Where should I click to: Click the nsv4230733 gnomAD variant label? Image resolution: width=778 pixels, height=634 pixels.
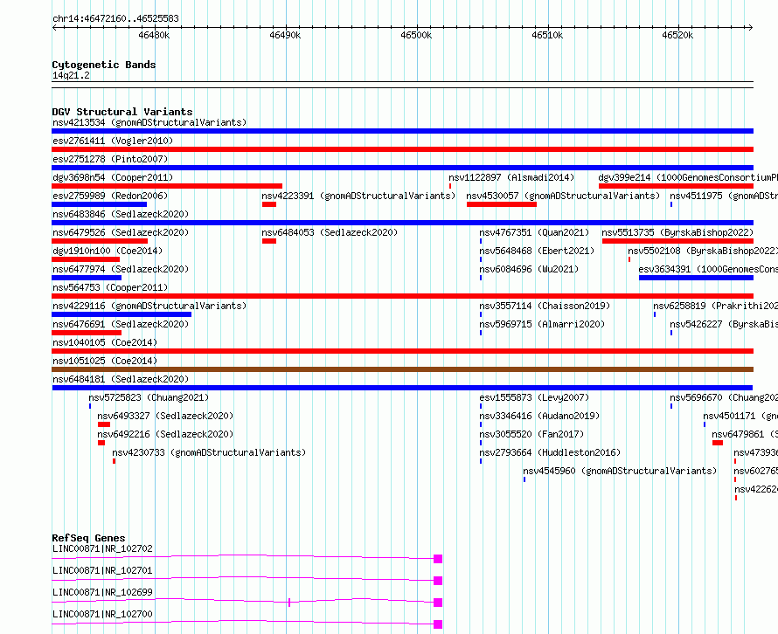point(209,452)
